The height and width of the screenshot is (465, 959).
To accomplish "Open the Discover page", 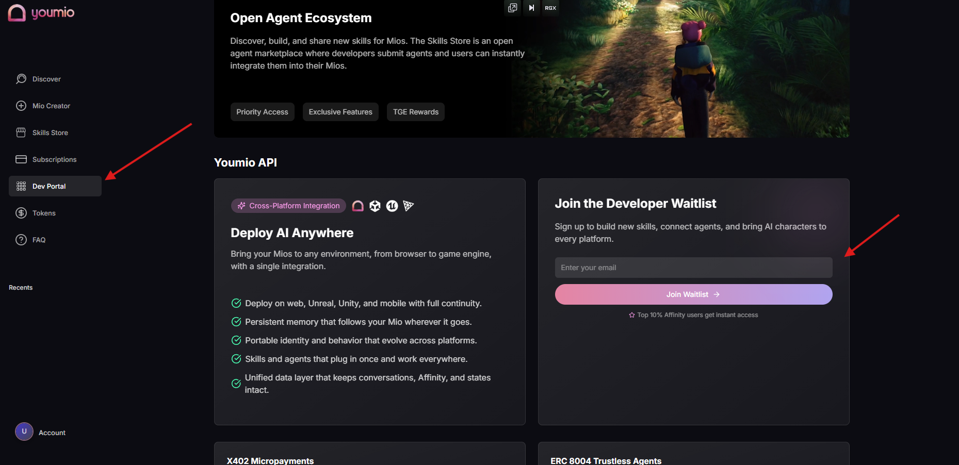I will (x=46, y=79).
